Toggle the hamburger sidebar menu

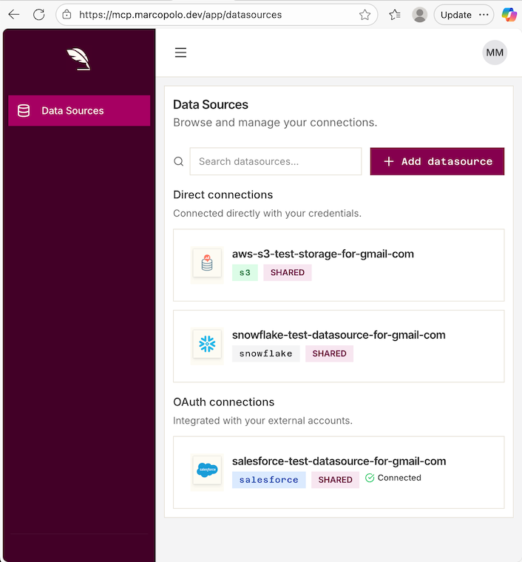pyautogui.click(x=180, y=53)
